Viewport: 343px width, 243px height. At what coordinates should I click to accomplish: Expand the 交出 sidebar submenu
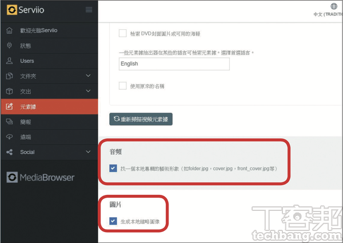(x=88, y=91)
